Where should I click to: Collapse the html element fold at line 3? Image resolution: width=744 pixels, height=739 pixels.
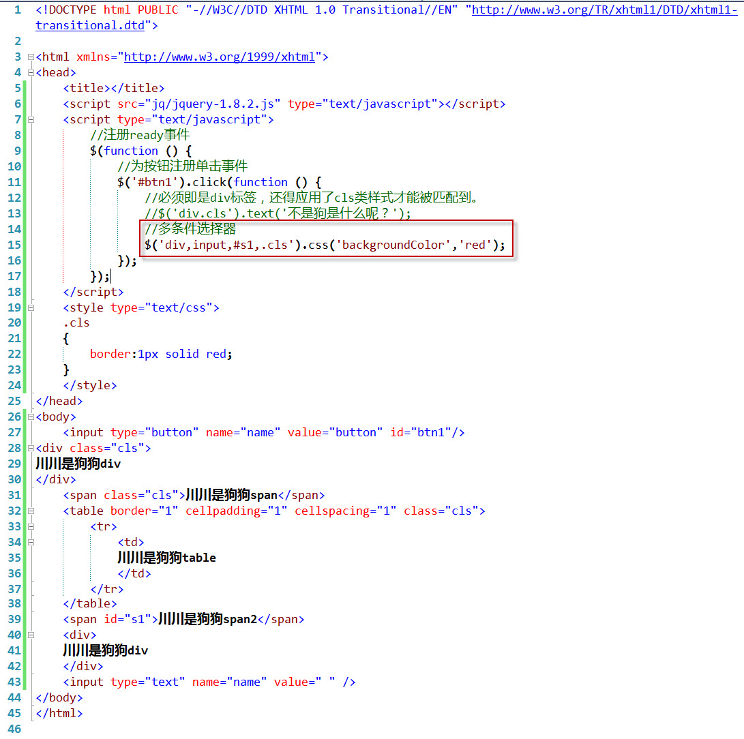pyautogui.click(x=31, y=57)
